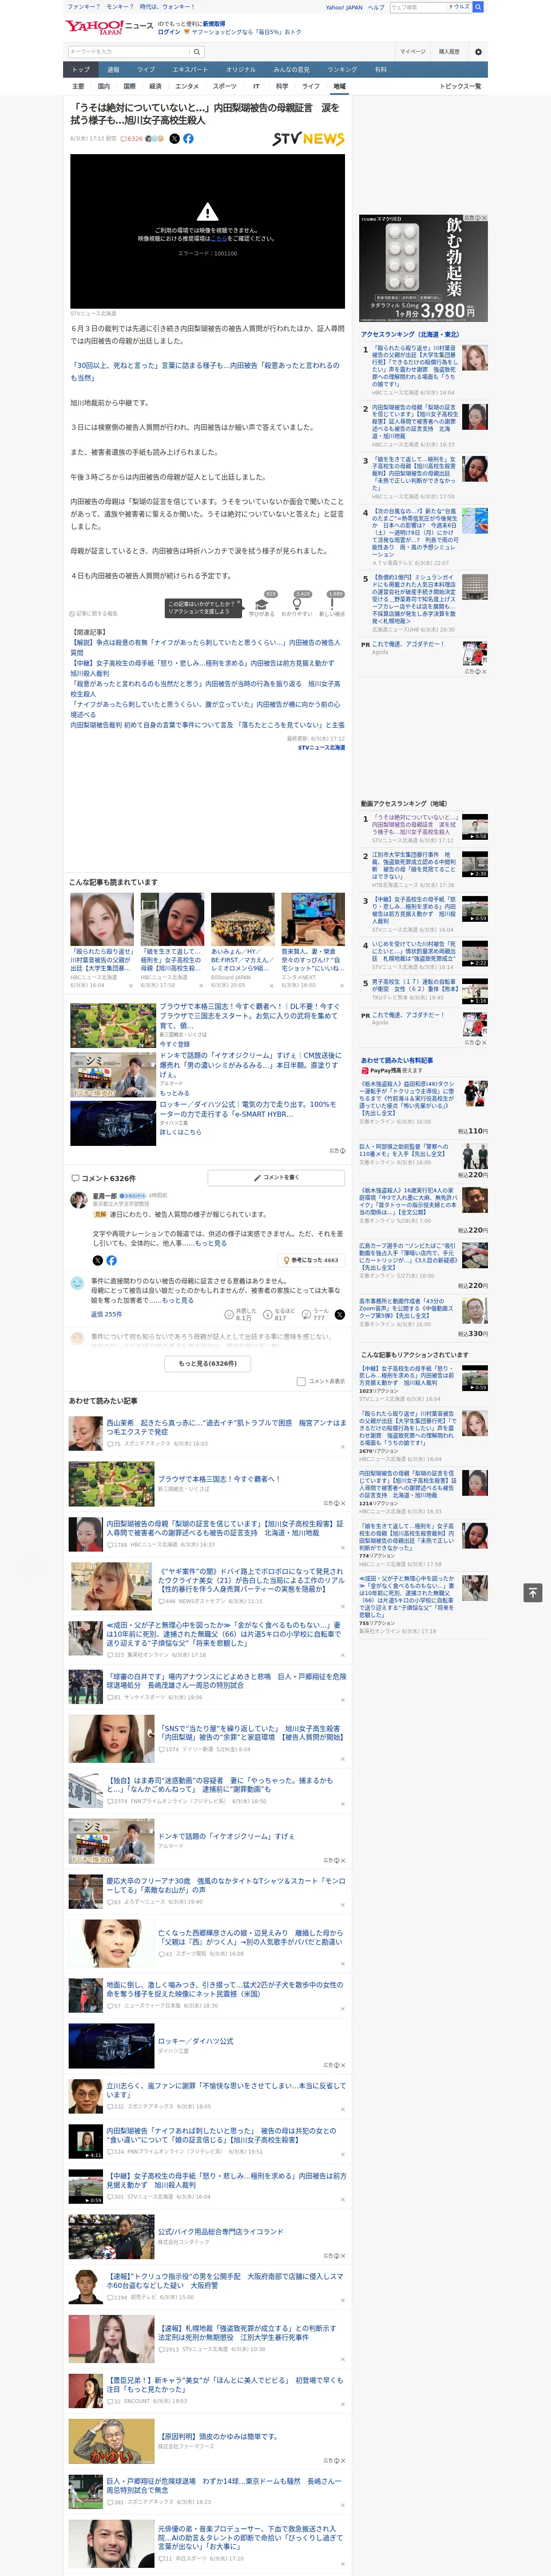
Task: React with the 新しい視点 exclamation icon
Action: [332, 603]
